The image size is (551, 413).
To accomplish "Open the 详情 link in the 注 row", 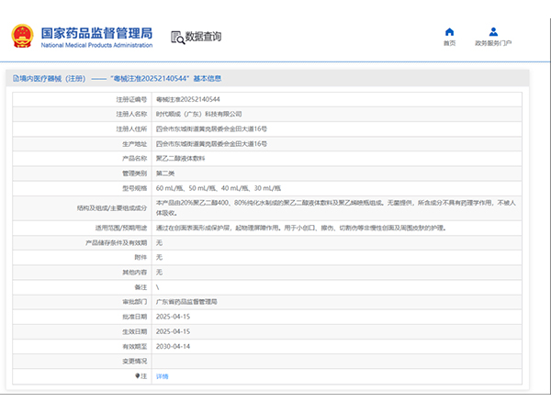I will click(x=162, y=376).
